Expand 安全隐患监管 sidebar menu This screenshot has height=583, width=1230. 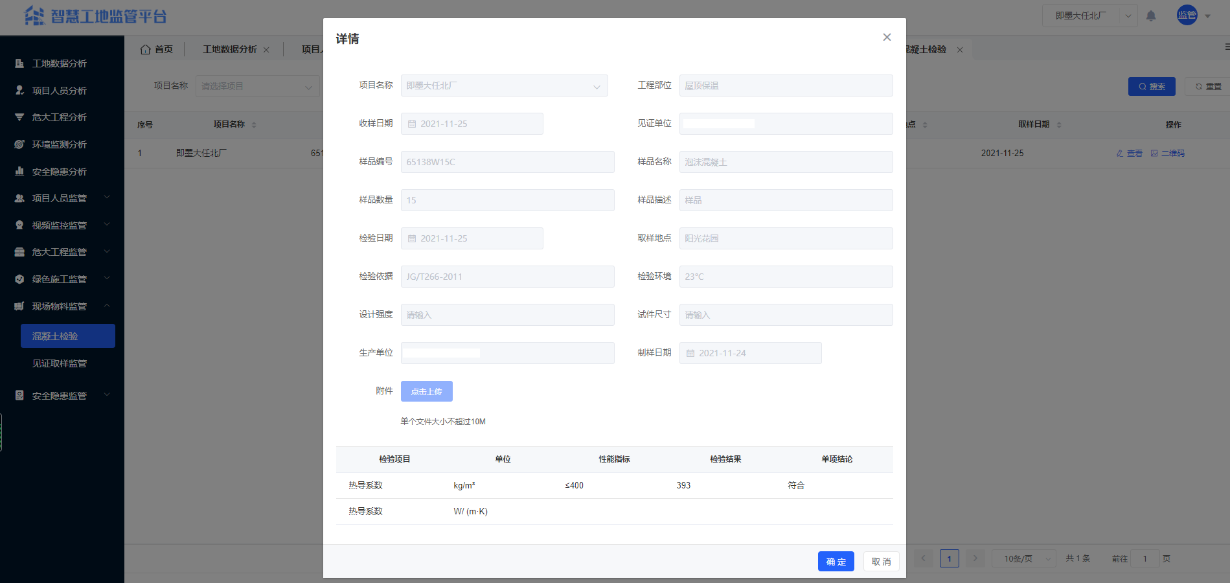tap(62, 396)
